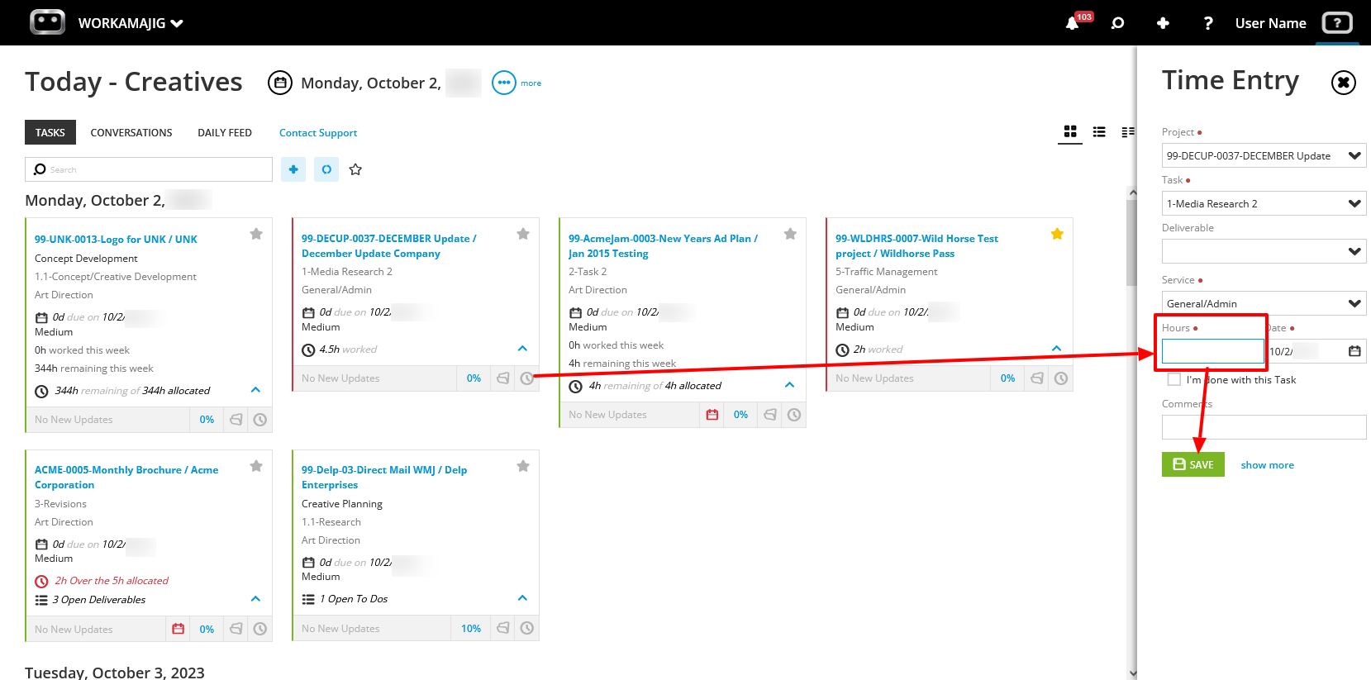Screen dimensions: 1371x680
Task: Collapse details on WLDHRS-0007 card
Action: click(x=1056, y=349)
